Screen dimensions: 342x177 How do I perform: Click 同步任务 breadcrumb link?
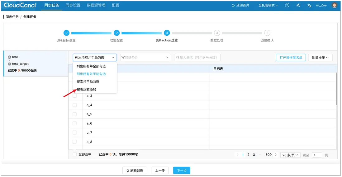(x=12, y=17)
